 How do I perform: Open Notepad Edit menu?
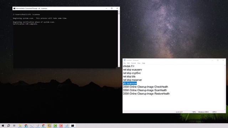pyautogui.click(x=128, y=63)
